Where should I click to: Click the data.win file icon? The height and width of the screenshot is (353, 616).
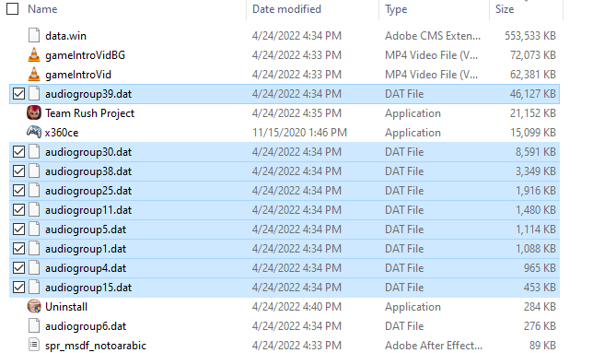click(x=34, y=35)
